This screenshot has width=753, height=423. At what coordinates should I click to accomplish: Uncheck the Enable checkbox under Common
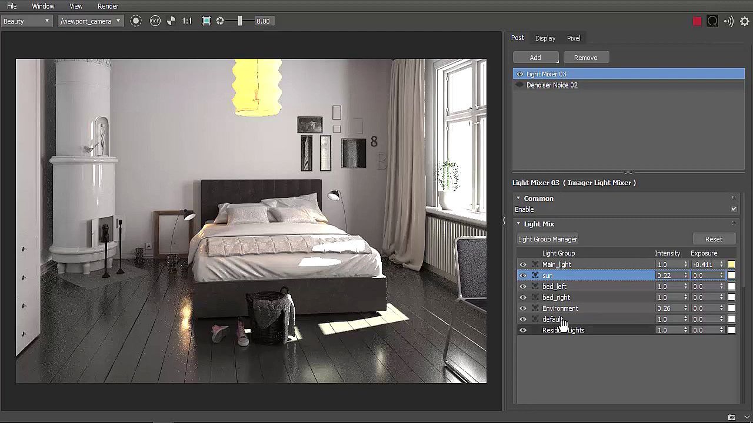click(x=734, y=209)
